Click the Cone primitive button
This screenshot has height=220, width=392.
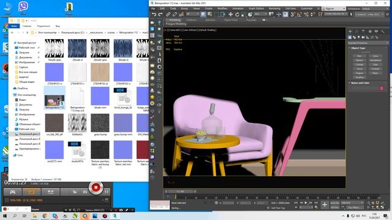click(375, 56)
